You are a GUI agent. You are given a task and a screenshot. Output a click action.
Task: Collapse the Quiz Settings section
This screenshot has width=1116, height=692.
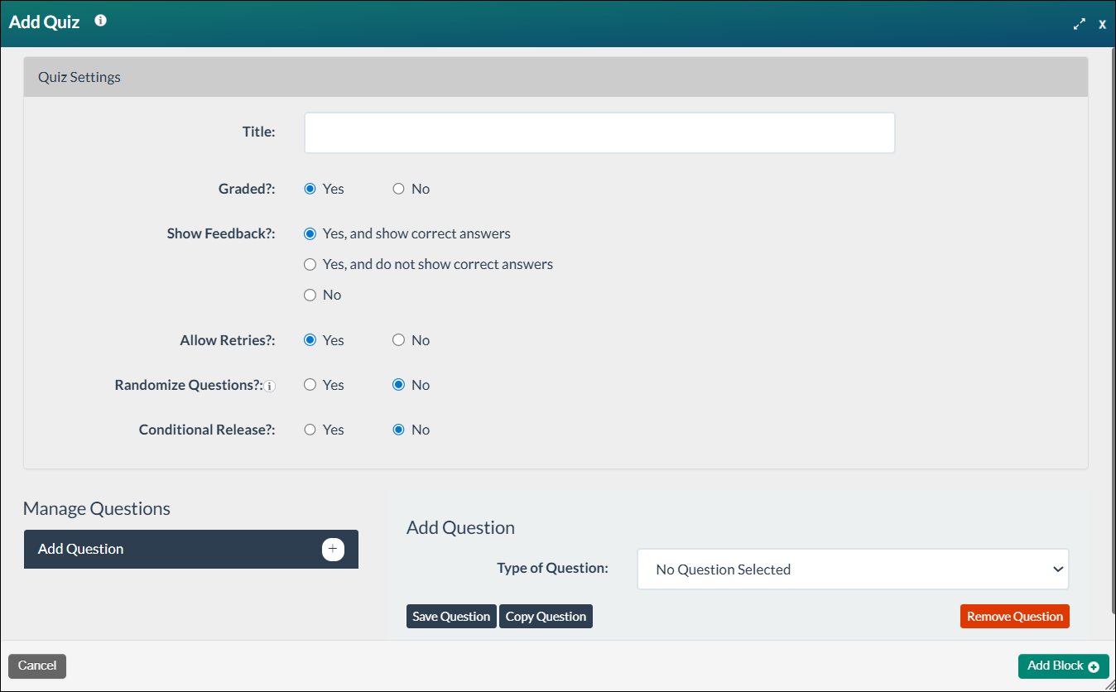click(x=79, y=76)
